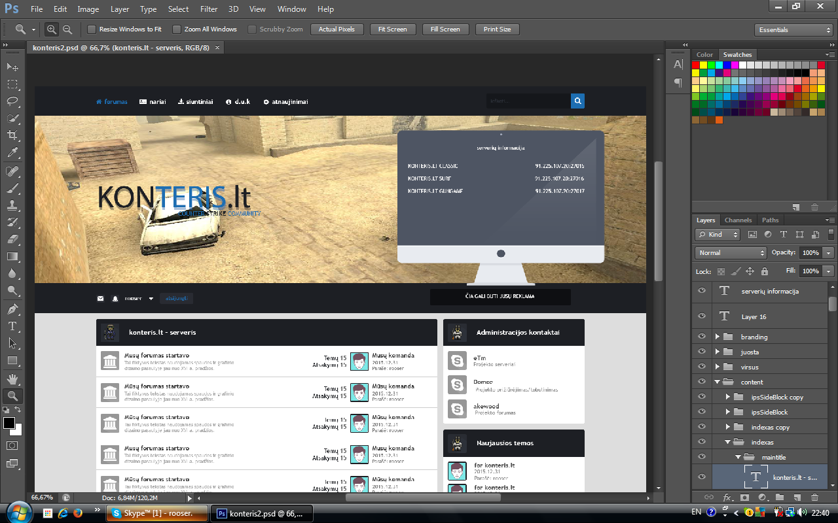The height and width of the screenshot is (523, 838).
Task: Expand the indexas copy group
Action: pos(727,427)
